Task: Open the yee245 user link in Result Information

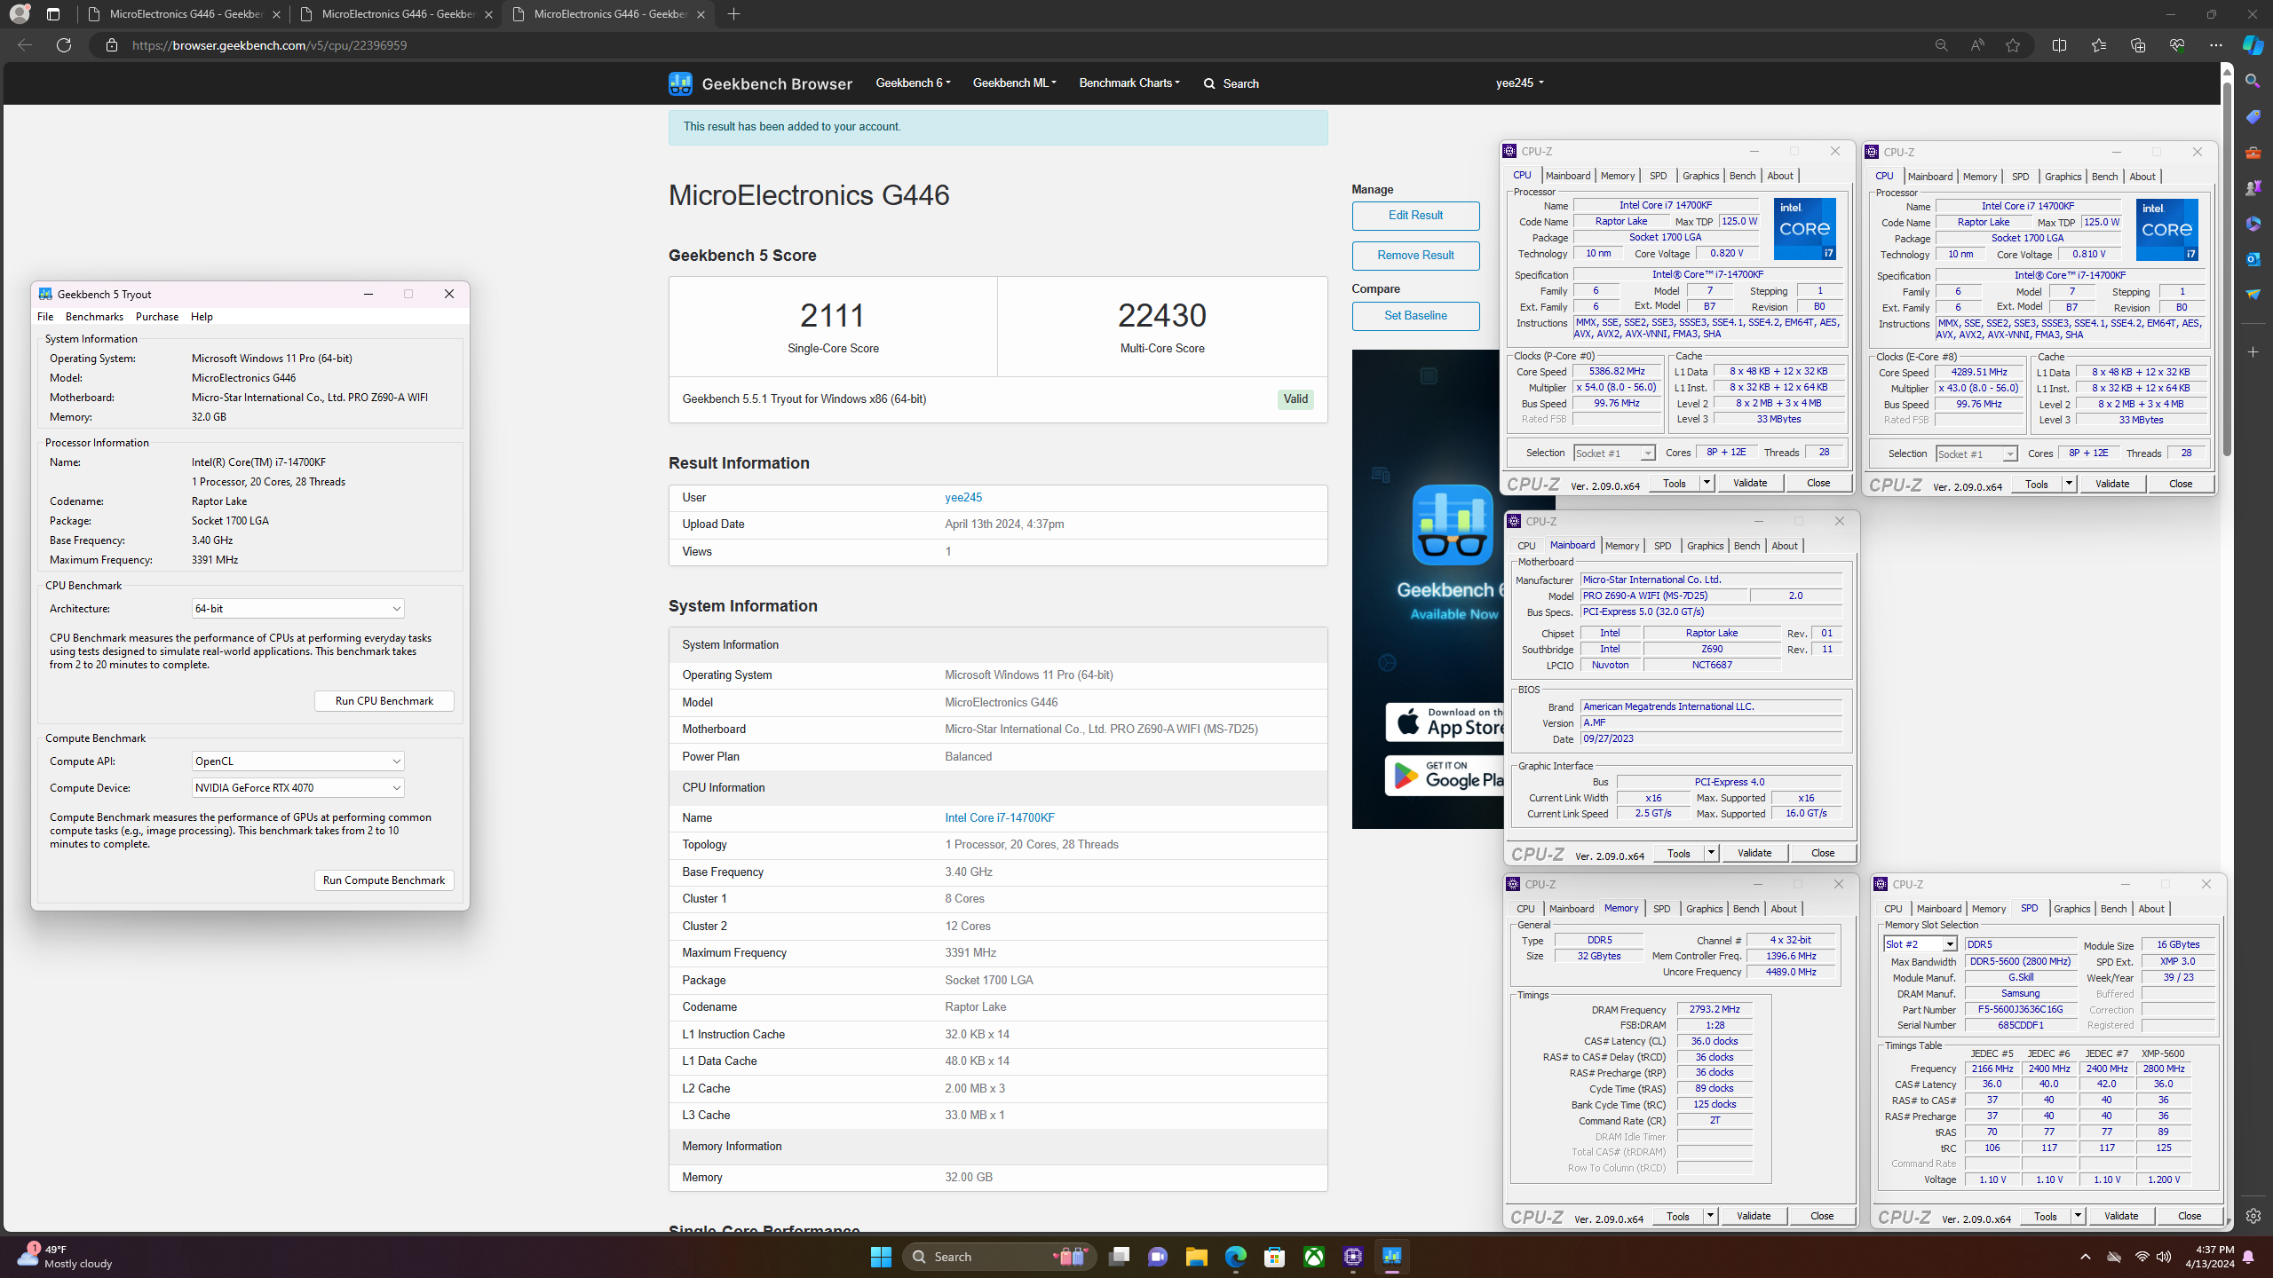Action: [963, 498]
